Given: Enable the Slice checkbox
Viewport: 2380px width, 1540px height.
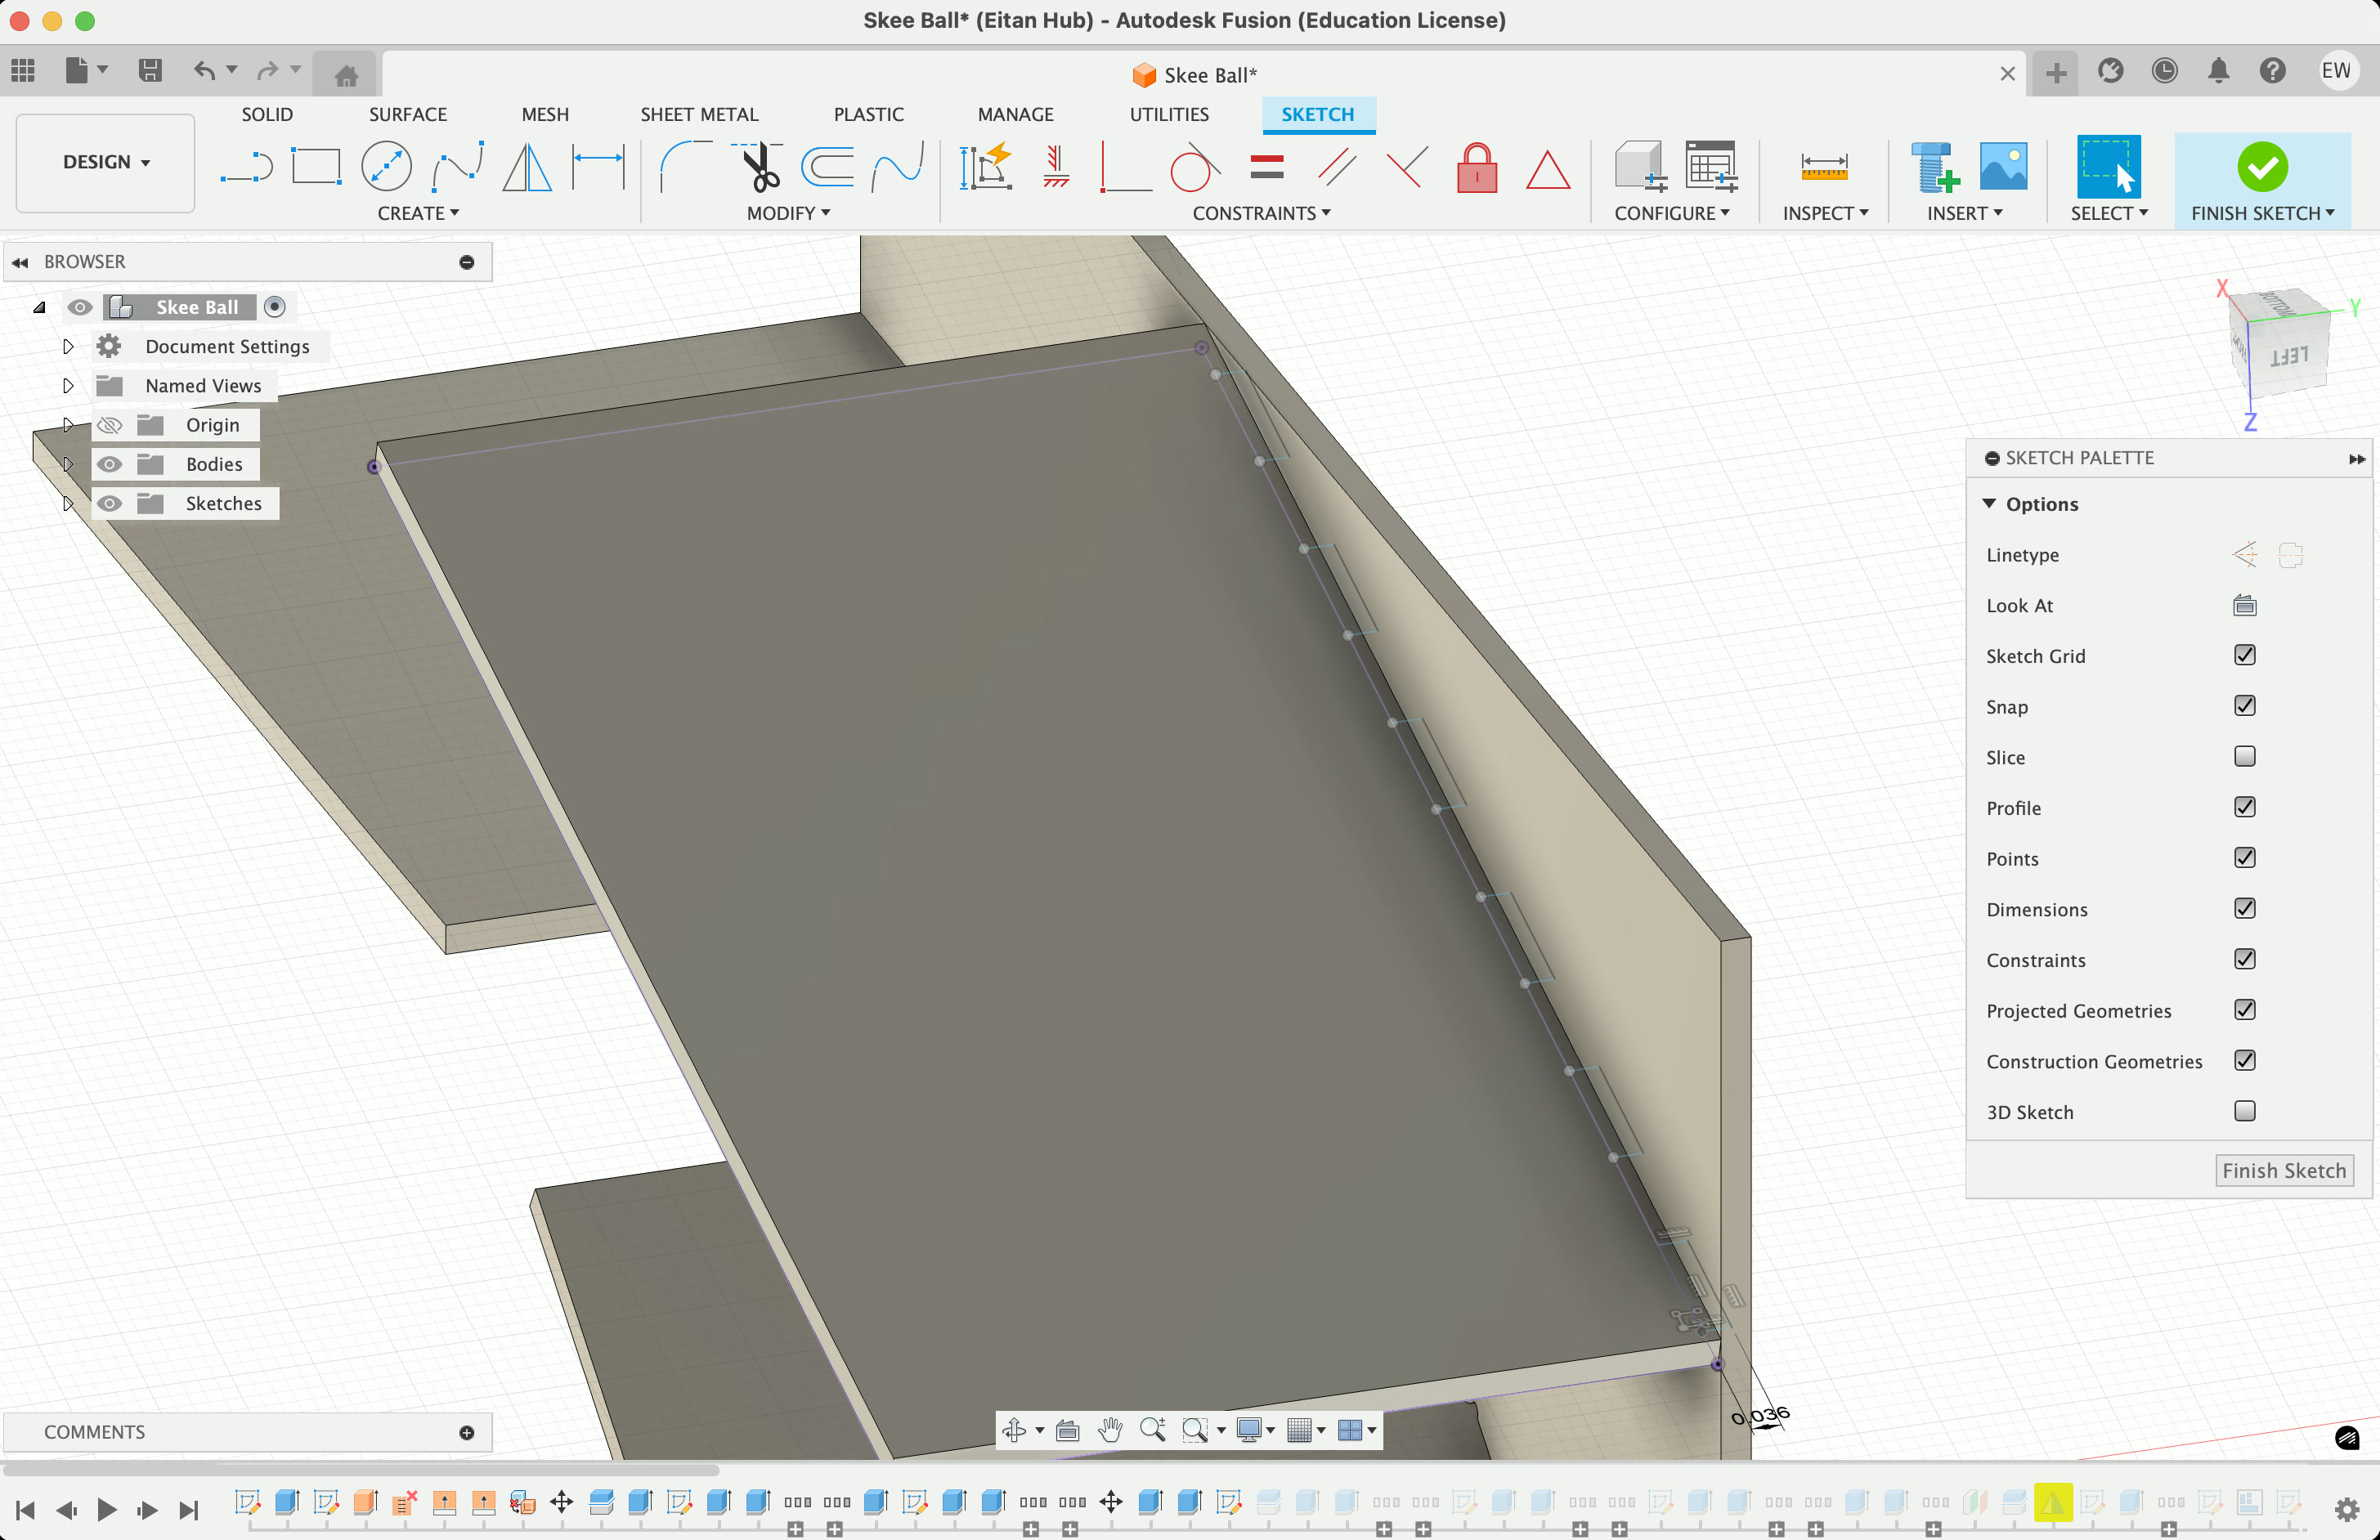Looking at the screenshot, I should [2244, 757].
